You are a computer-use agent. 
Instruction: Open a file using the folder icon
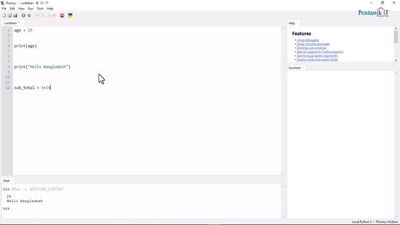10,16
